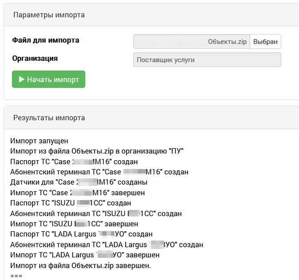This screenshot has width=299, height=280.
Task: Click the Датчики для Case созданы line
Action: click(x=79, y=182)
